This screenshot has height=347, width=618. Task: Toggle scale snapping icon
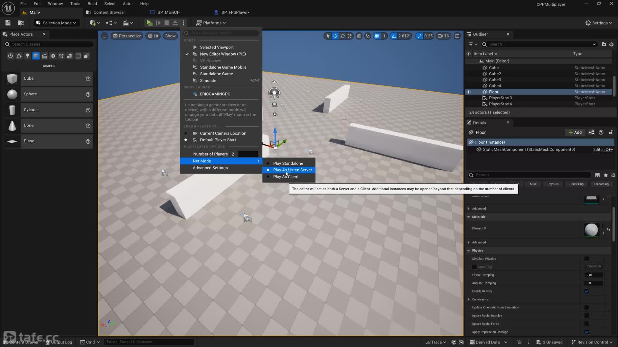point(419,36)
